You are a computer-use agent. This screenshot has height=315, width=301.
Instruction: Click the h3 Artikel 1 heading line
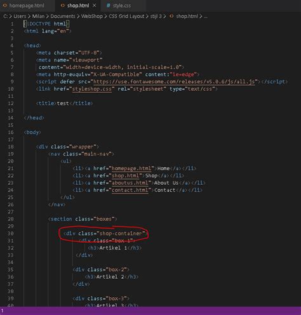click(x=114, y=248)
